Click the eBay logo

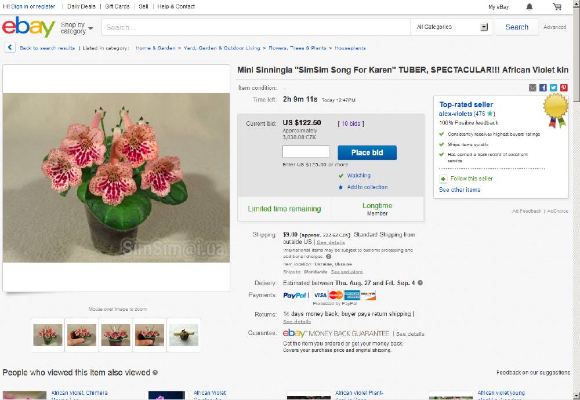tap(28, 27)
